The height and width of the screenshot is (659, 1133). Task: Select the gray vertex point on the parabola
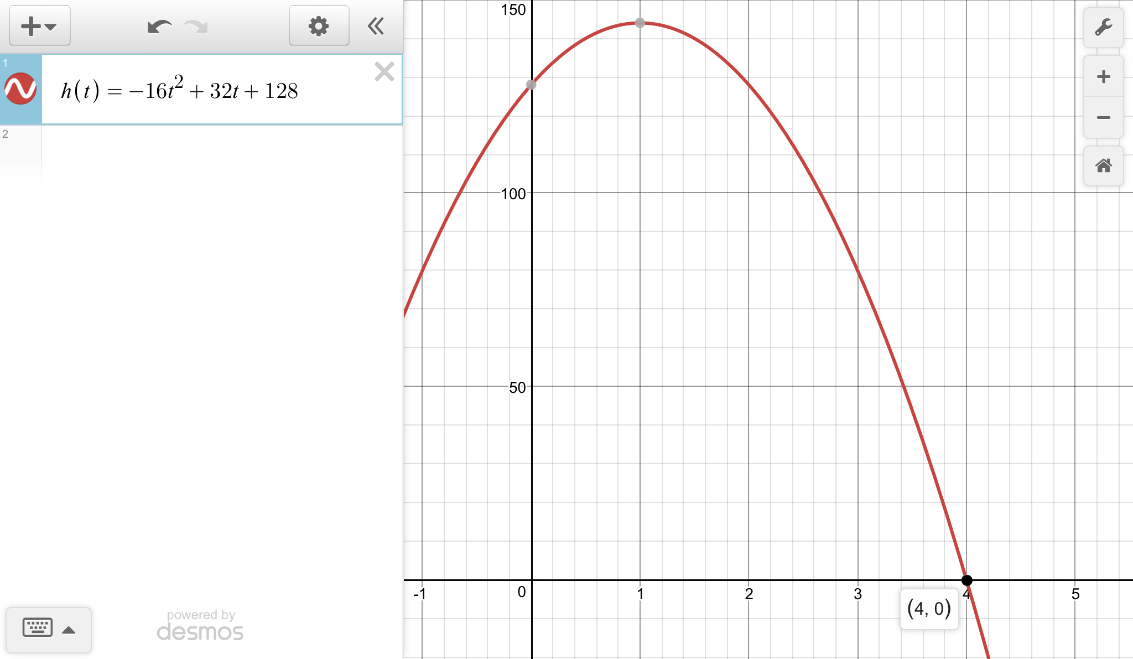640,23
